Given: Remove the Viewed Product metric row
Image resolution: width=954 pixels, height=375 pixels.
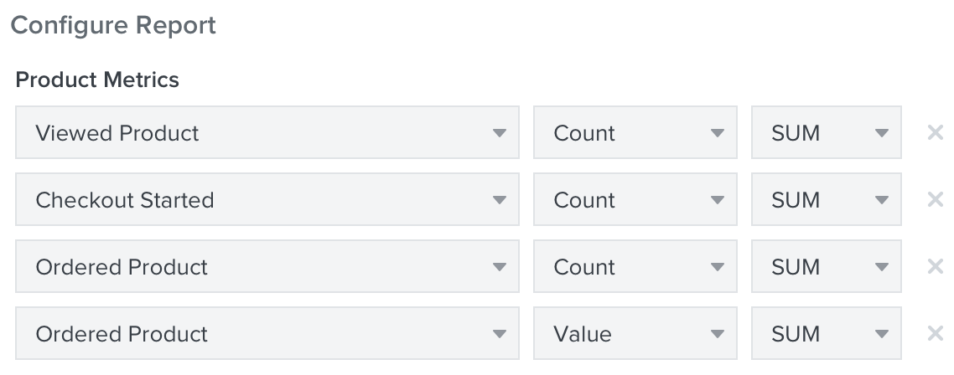Looking at the screenshot, I should click(936, 132).
